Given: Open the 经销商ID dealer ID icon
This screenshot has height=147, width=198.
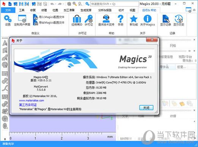Looking at the screenshot, I should click(x=77, y=20).
